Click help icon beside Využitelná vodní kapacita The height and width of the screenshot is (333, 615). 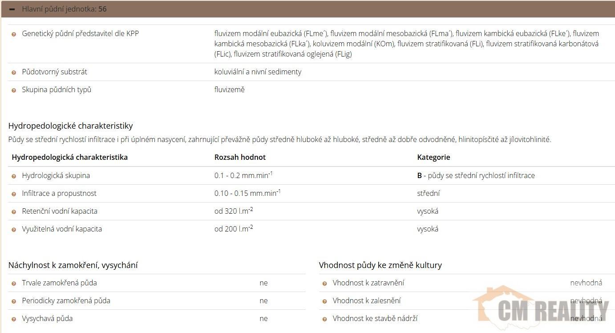pyautogui.click(x=14, y=230)
